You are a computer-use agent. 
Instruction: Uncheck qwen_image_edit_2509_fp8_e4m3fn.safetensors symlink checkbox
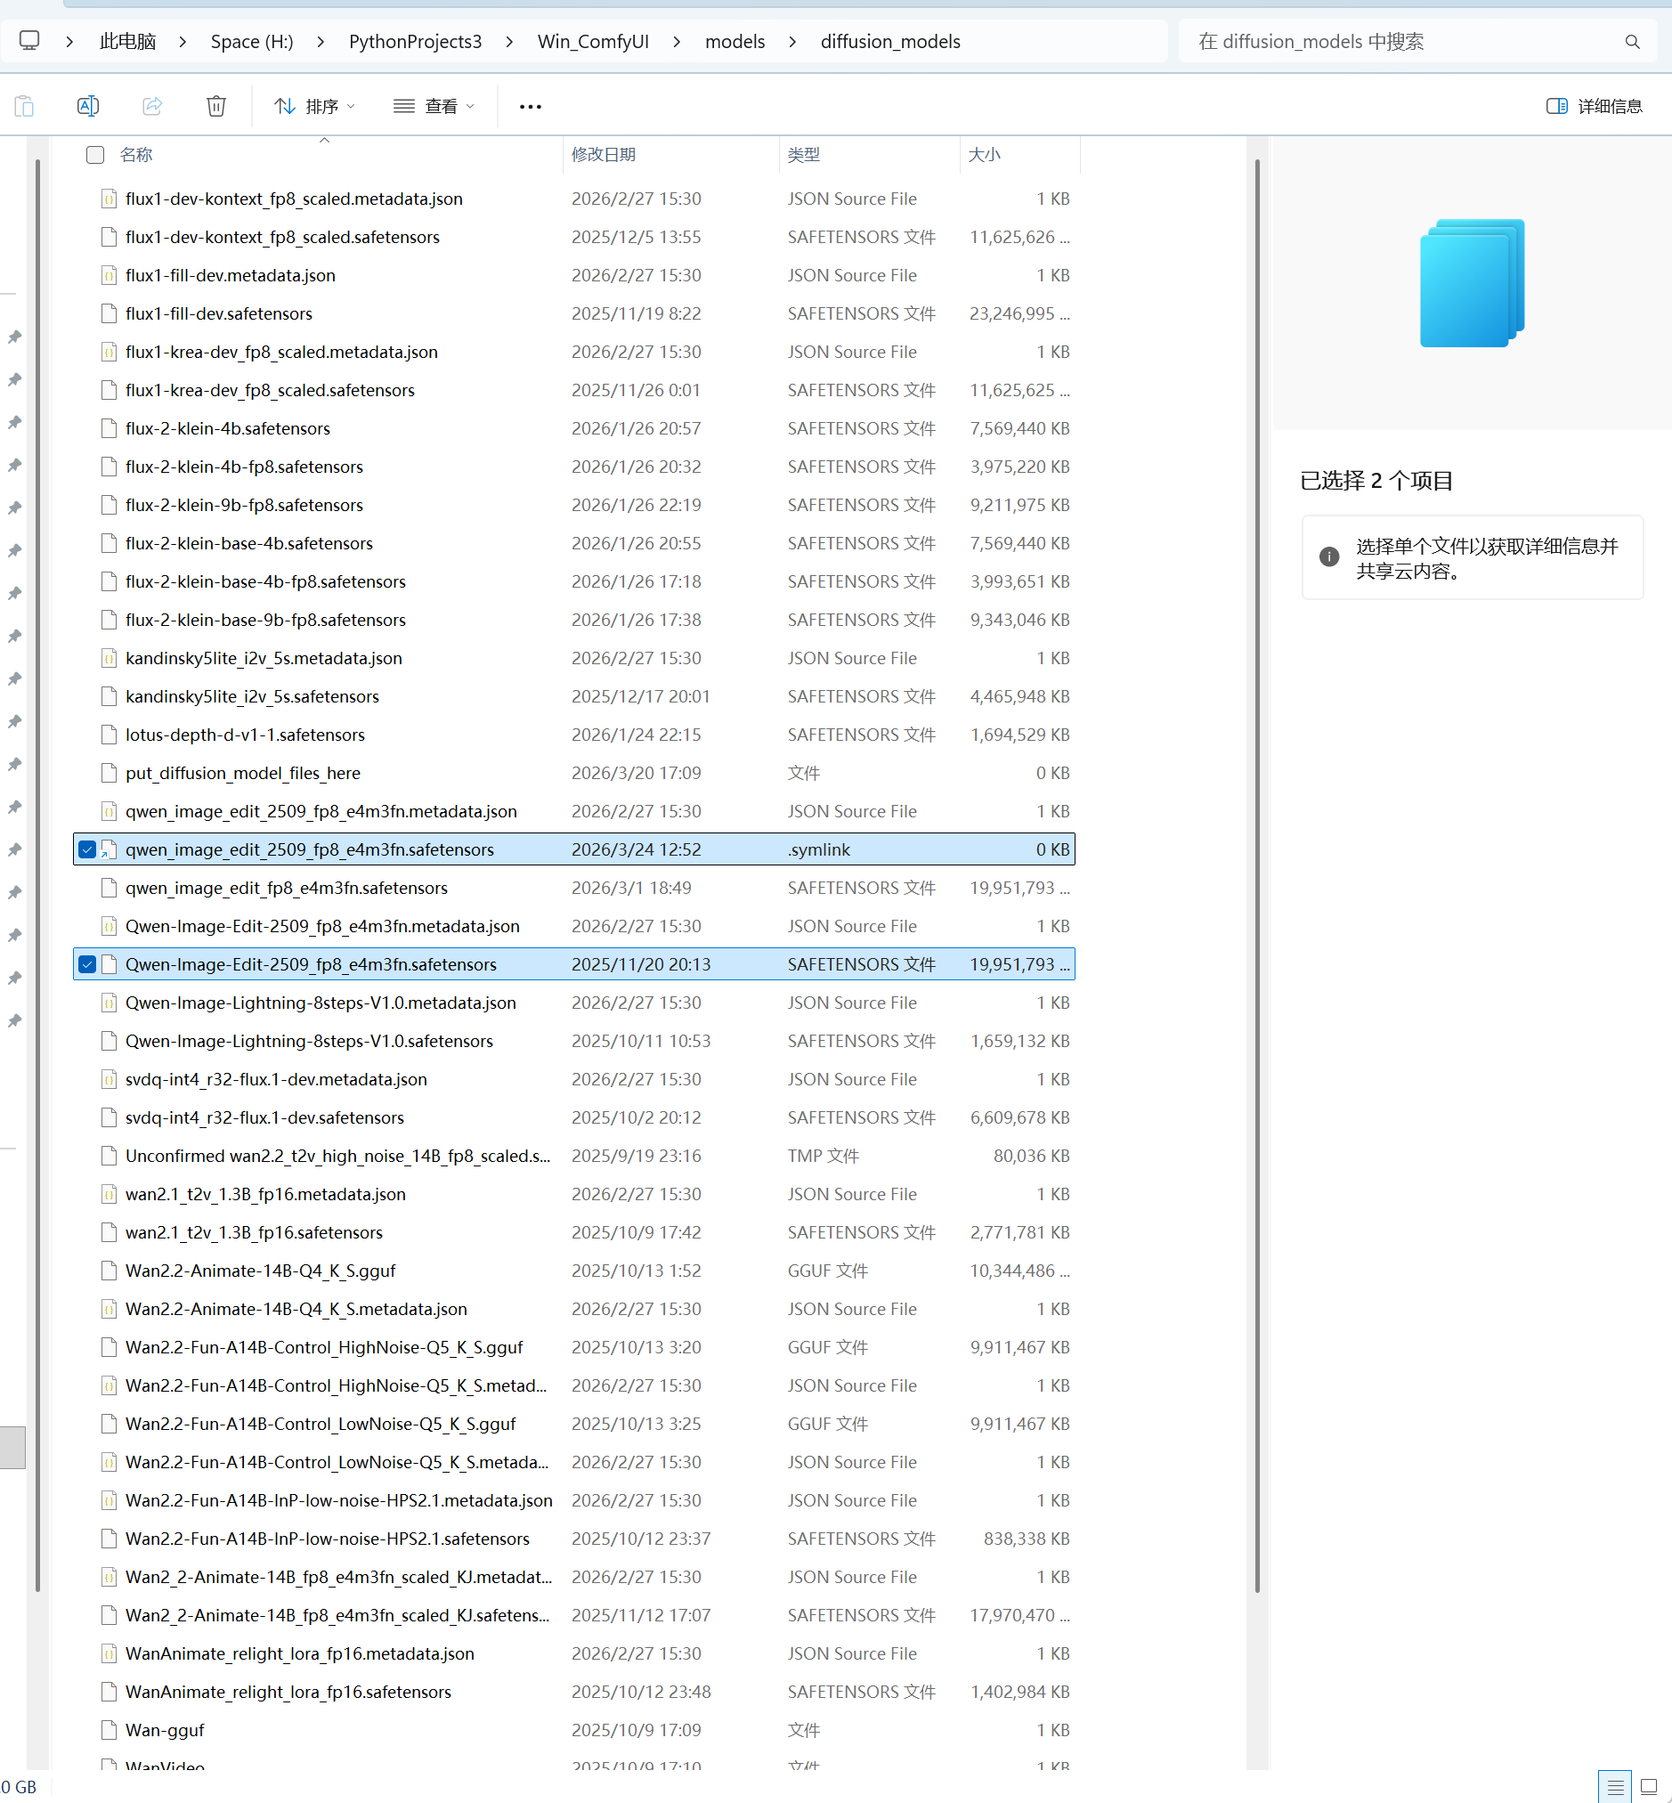coord(88,849)
